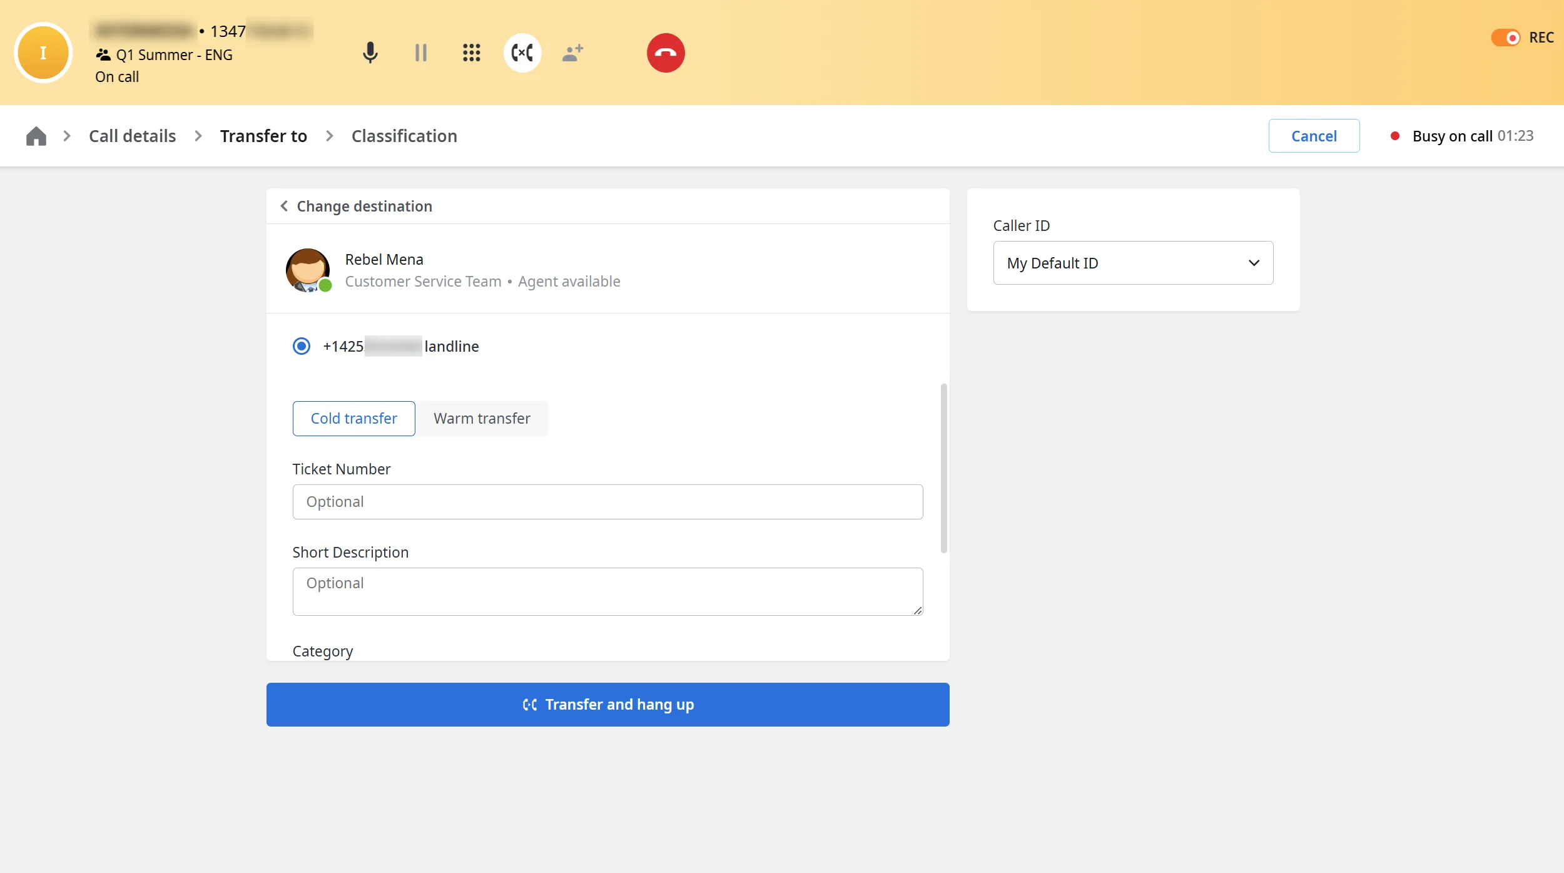The image size is (1564, 873).
Task: Focus the Ticket Number input field
Action: 608,502
